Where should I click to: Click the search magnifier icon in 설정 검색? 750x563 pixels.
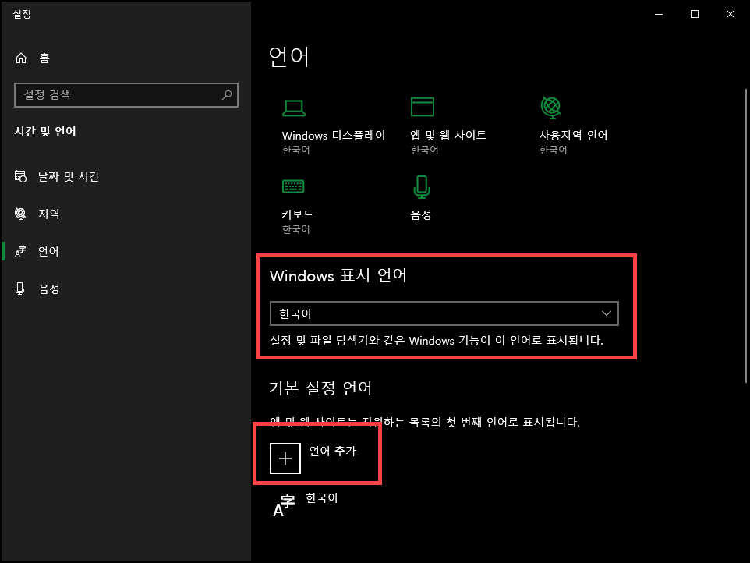click(227, 94)
